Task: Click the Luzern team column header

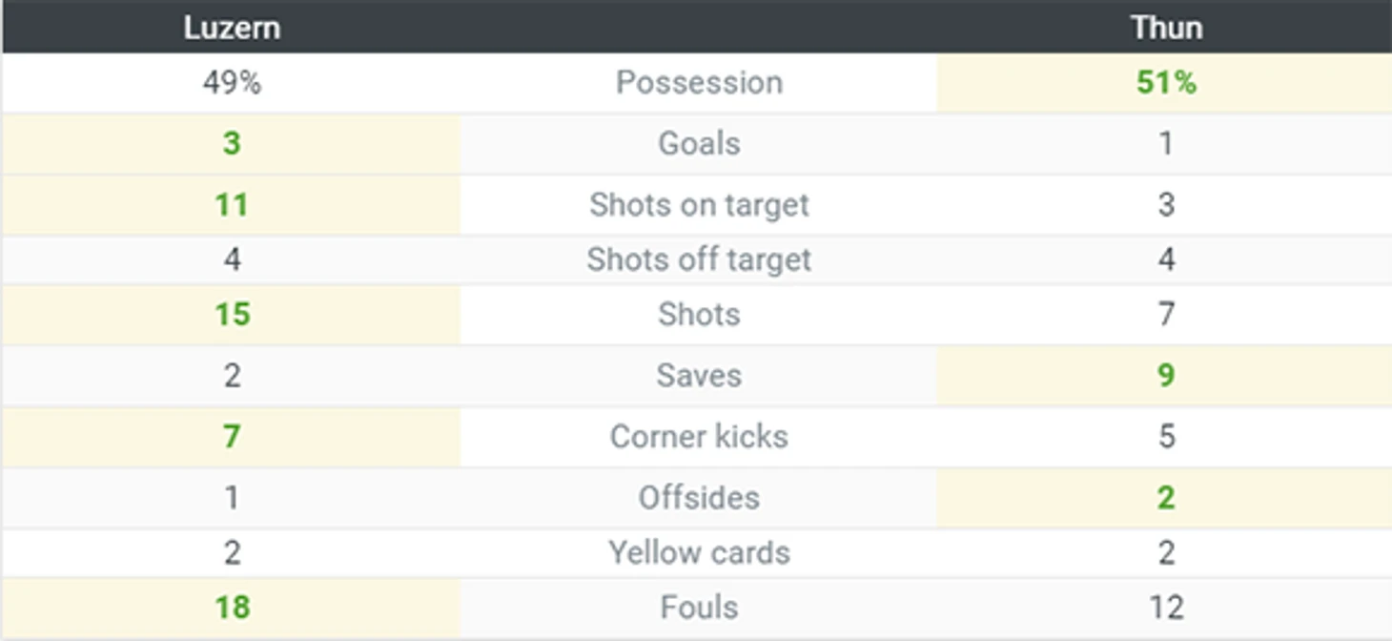Action: (232, 28)
